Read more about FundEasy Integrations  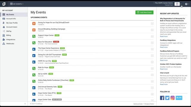tap(164, 47)
